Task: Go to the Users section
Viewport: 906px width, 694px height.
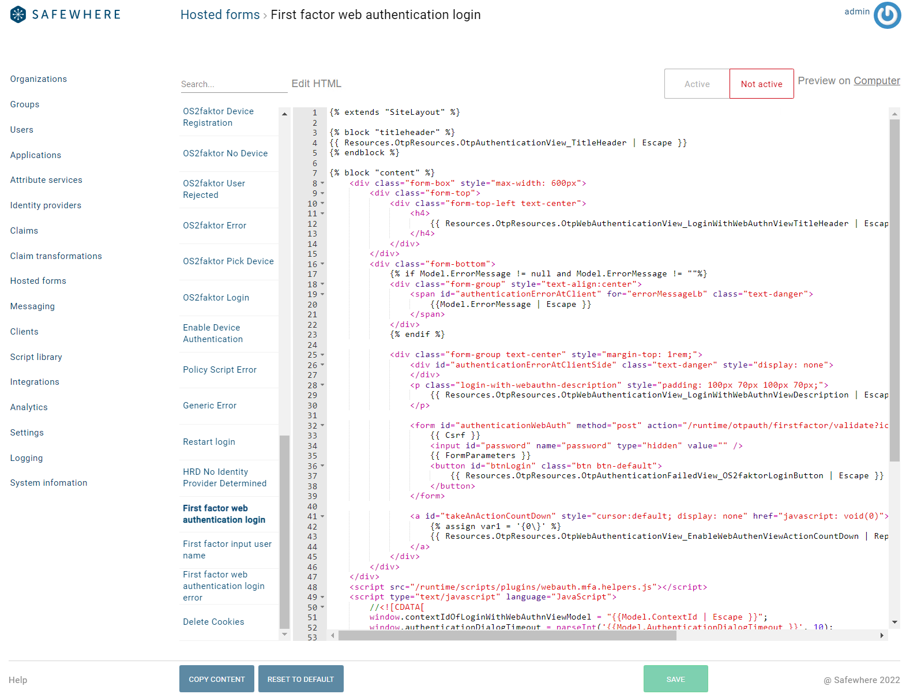Action: pyautogui.click(x=22, y=130)
